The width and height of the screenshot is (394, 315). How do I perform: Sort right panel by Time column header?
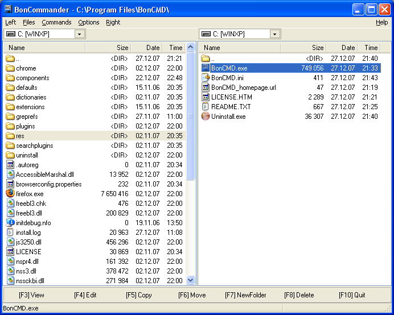tap(369, 47)
